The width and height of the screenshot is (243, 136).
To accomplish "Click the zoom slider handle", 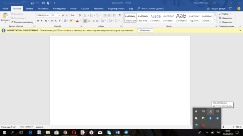I will (224, 127).
